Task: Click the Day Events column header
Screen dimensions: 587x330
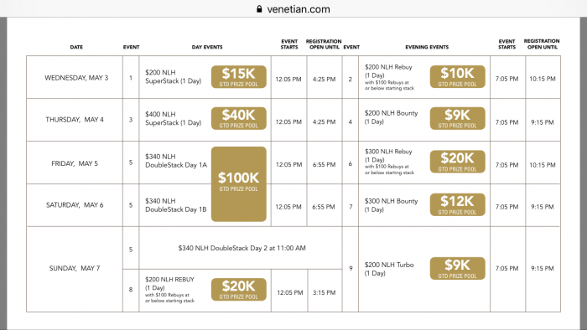Action: click(x=207, y=47)
